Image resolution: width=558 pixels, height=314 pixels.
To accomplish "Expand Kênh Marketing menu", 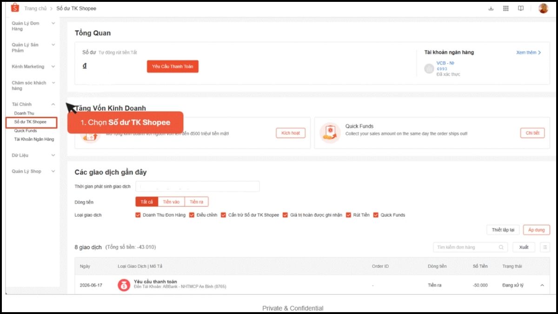I will pos(53,67).
